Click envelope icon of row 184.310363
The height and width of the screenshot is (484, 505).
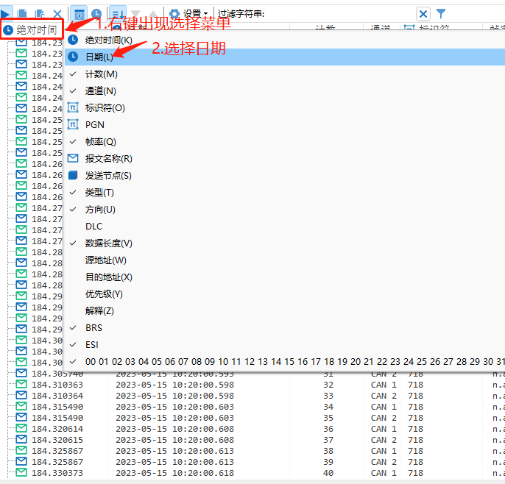(x=21, y=384)
